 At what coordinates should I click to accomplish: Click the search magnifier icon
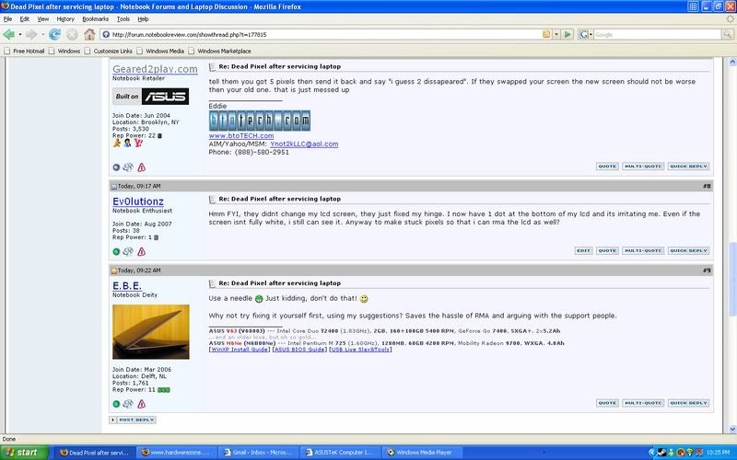[x=727, y=34]
